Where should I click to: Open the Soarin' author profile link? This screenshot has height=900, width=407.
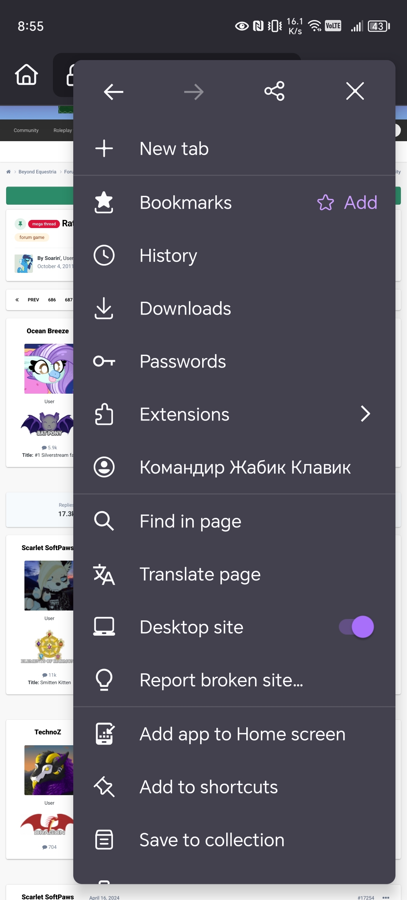pos(53,258)
